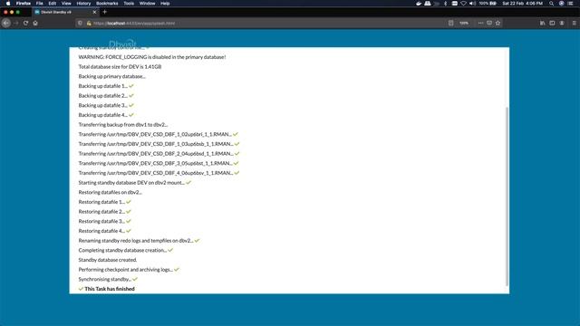The width and height of the screenshot is (580, 326).
Task: Click 'Performing checkpoint and archiving logs...' line
Action: [x=129, y=270]
